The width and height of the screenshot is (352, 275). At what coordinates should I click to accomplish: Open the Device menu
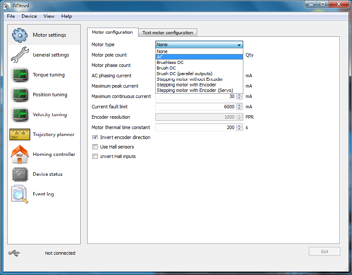(x=29, y=16)
